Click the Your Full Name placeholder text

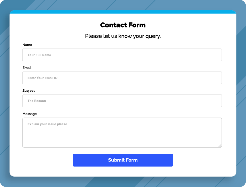coord(39,55)
